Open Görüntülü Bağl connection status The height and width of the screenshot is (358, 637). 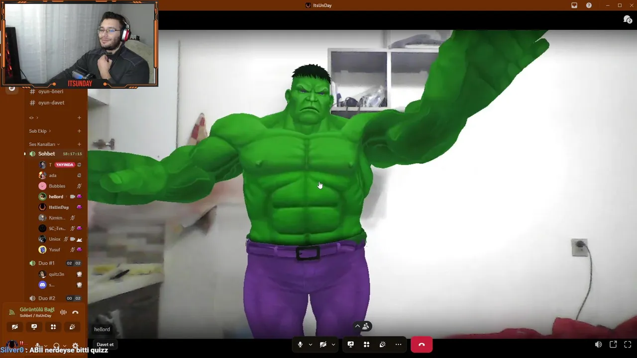tap(37, 310)
